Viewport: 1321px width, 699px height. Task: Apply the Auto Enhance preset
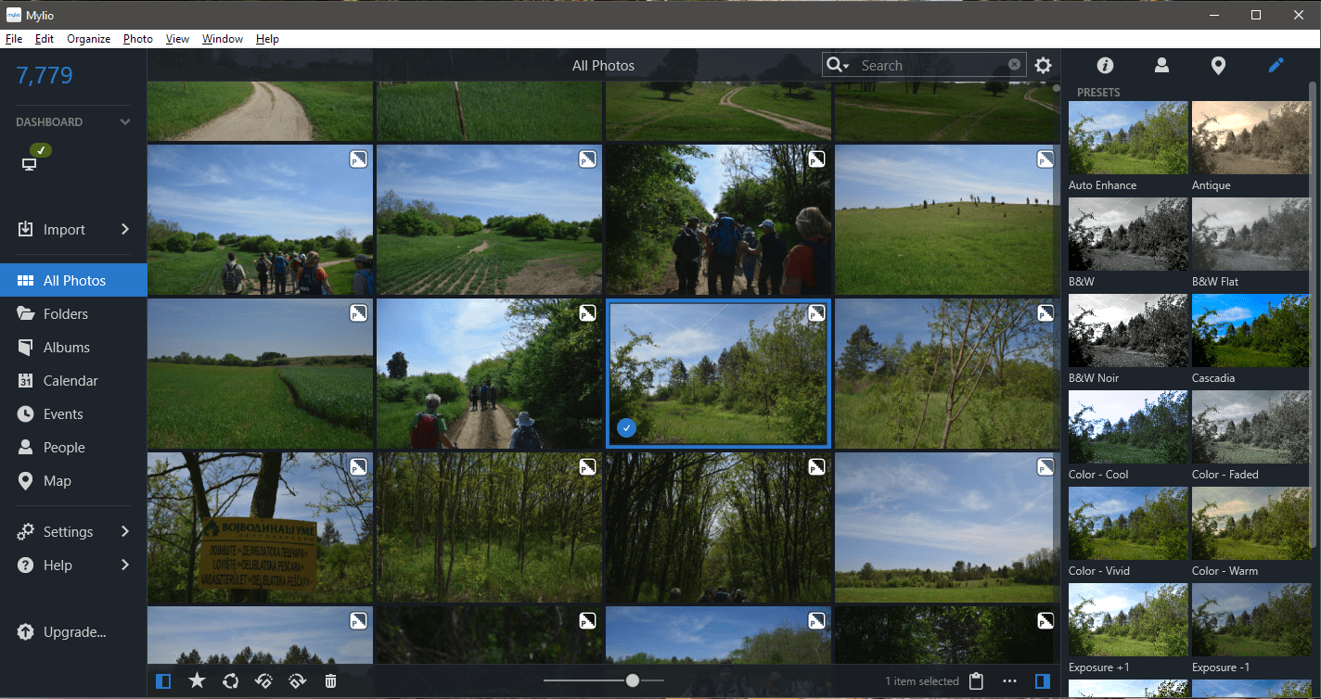click(1128, 138)
